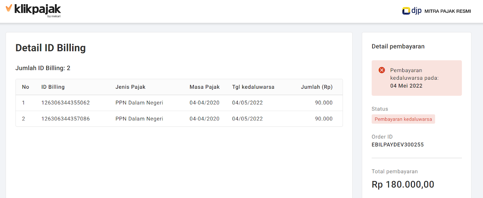The image size is (483, 198).
Task: Click the Pembayaran kedaluwarsa status badge
Action: coord(403,119)
